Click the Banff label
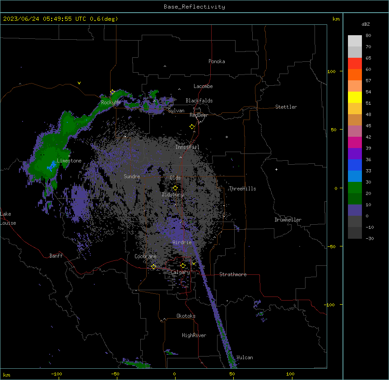Image resolution: width=389 pixels, height=380 pixels. [56, 256]
